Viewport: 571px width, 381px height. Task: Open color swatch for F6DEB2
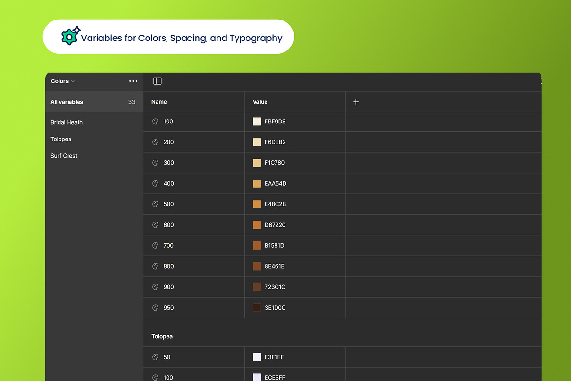257,142
